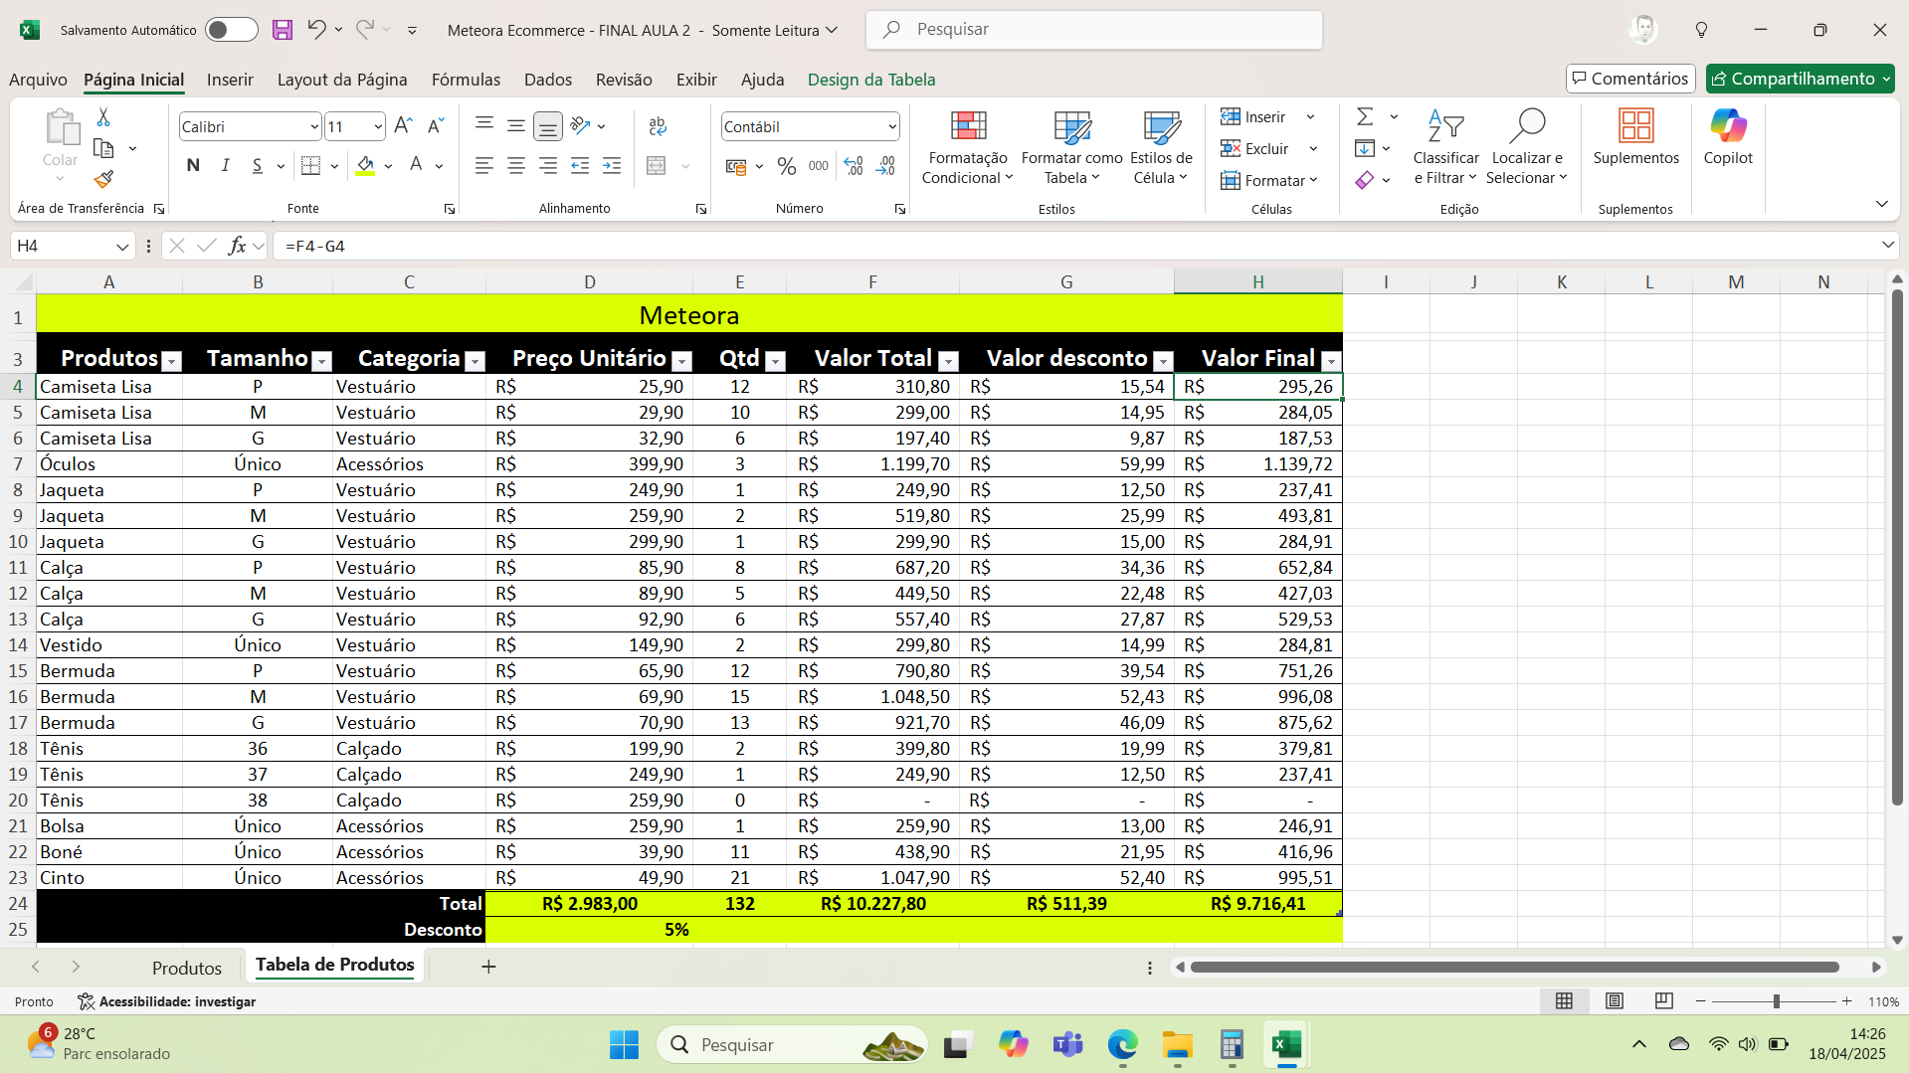Screen dimensions: 1909x1073
Task: Click the Decrease Decimal icon
Action: click(x=885, y=166)
